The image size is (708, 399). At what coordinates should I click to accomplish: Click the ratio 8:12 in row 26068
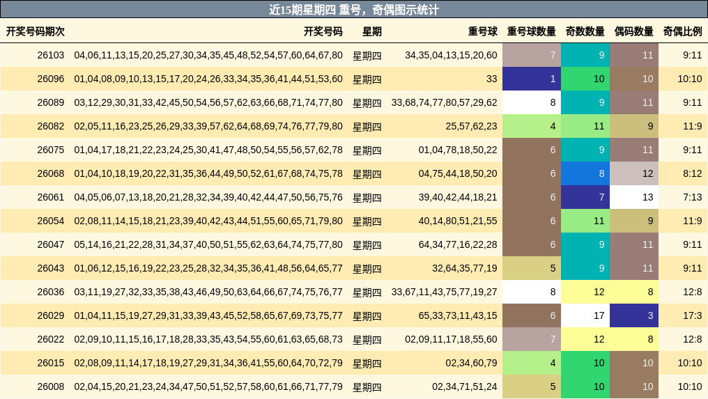tap(692, 173)
